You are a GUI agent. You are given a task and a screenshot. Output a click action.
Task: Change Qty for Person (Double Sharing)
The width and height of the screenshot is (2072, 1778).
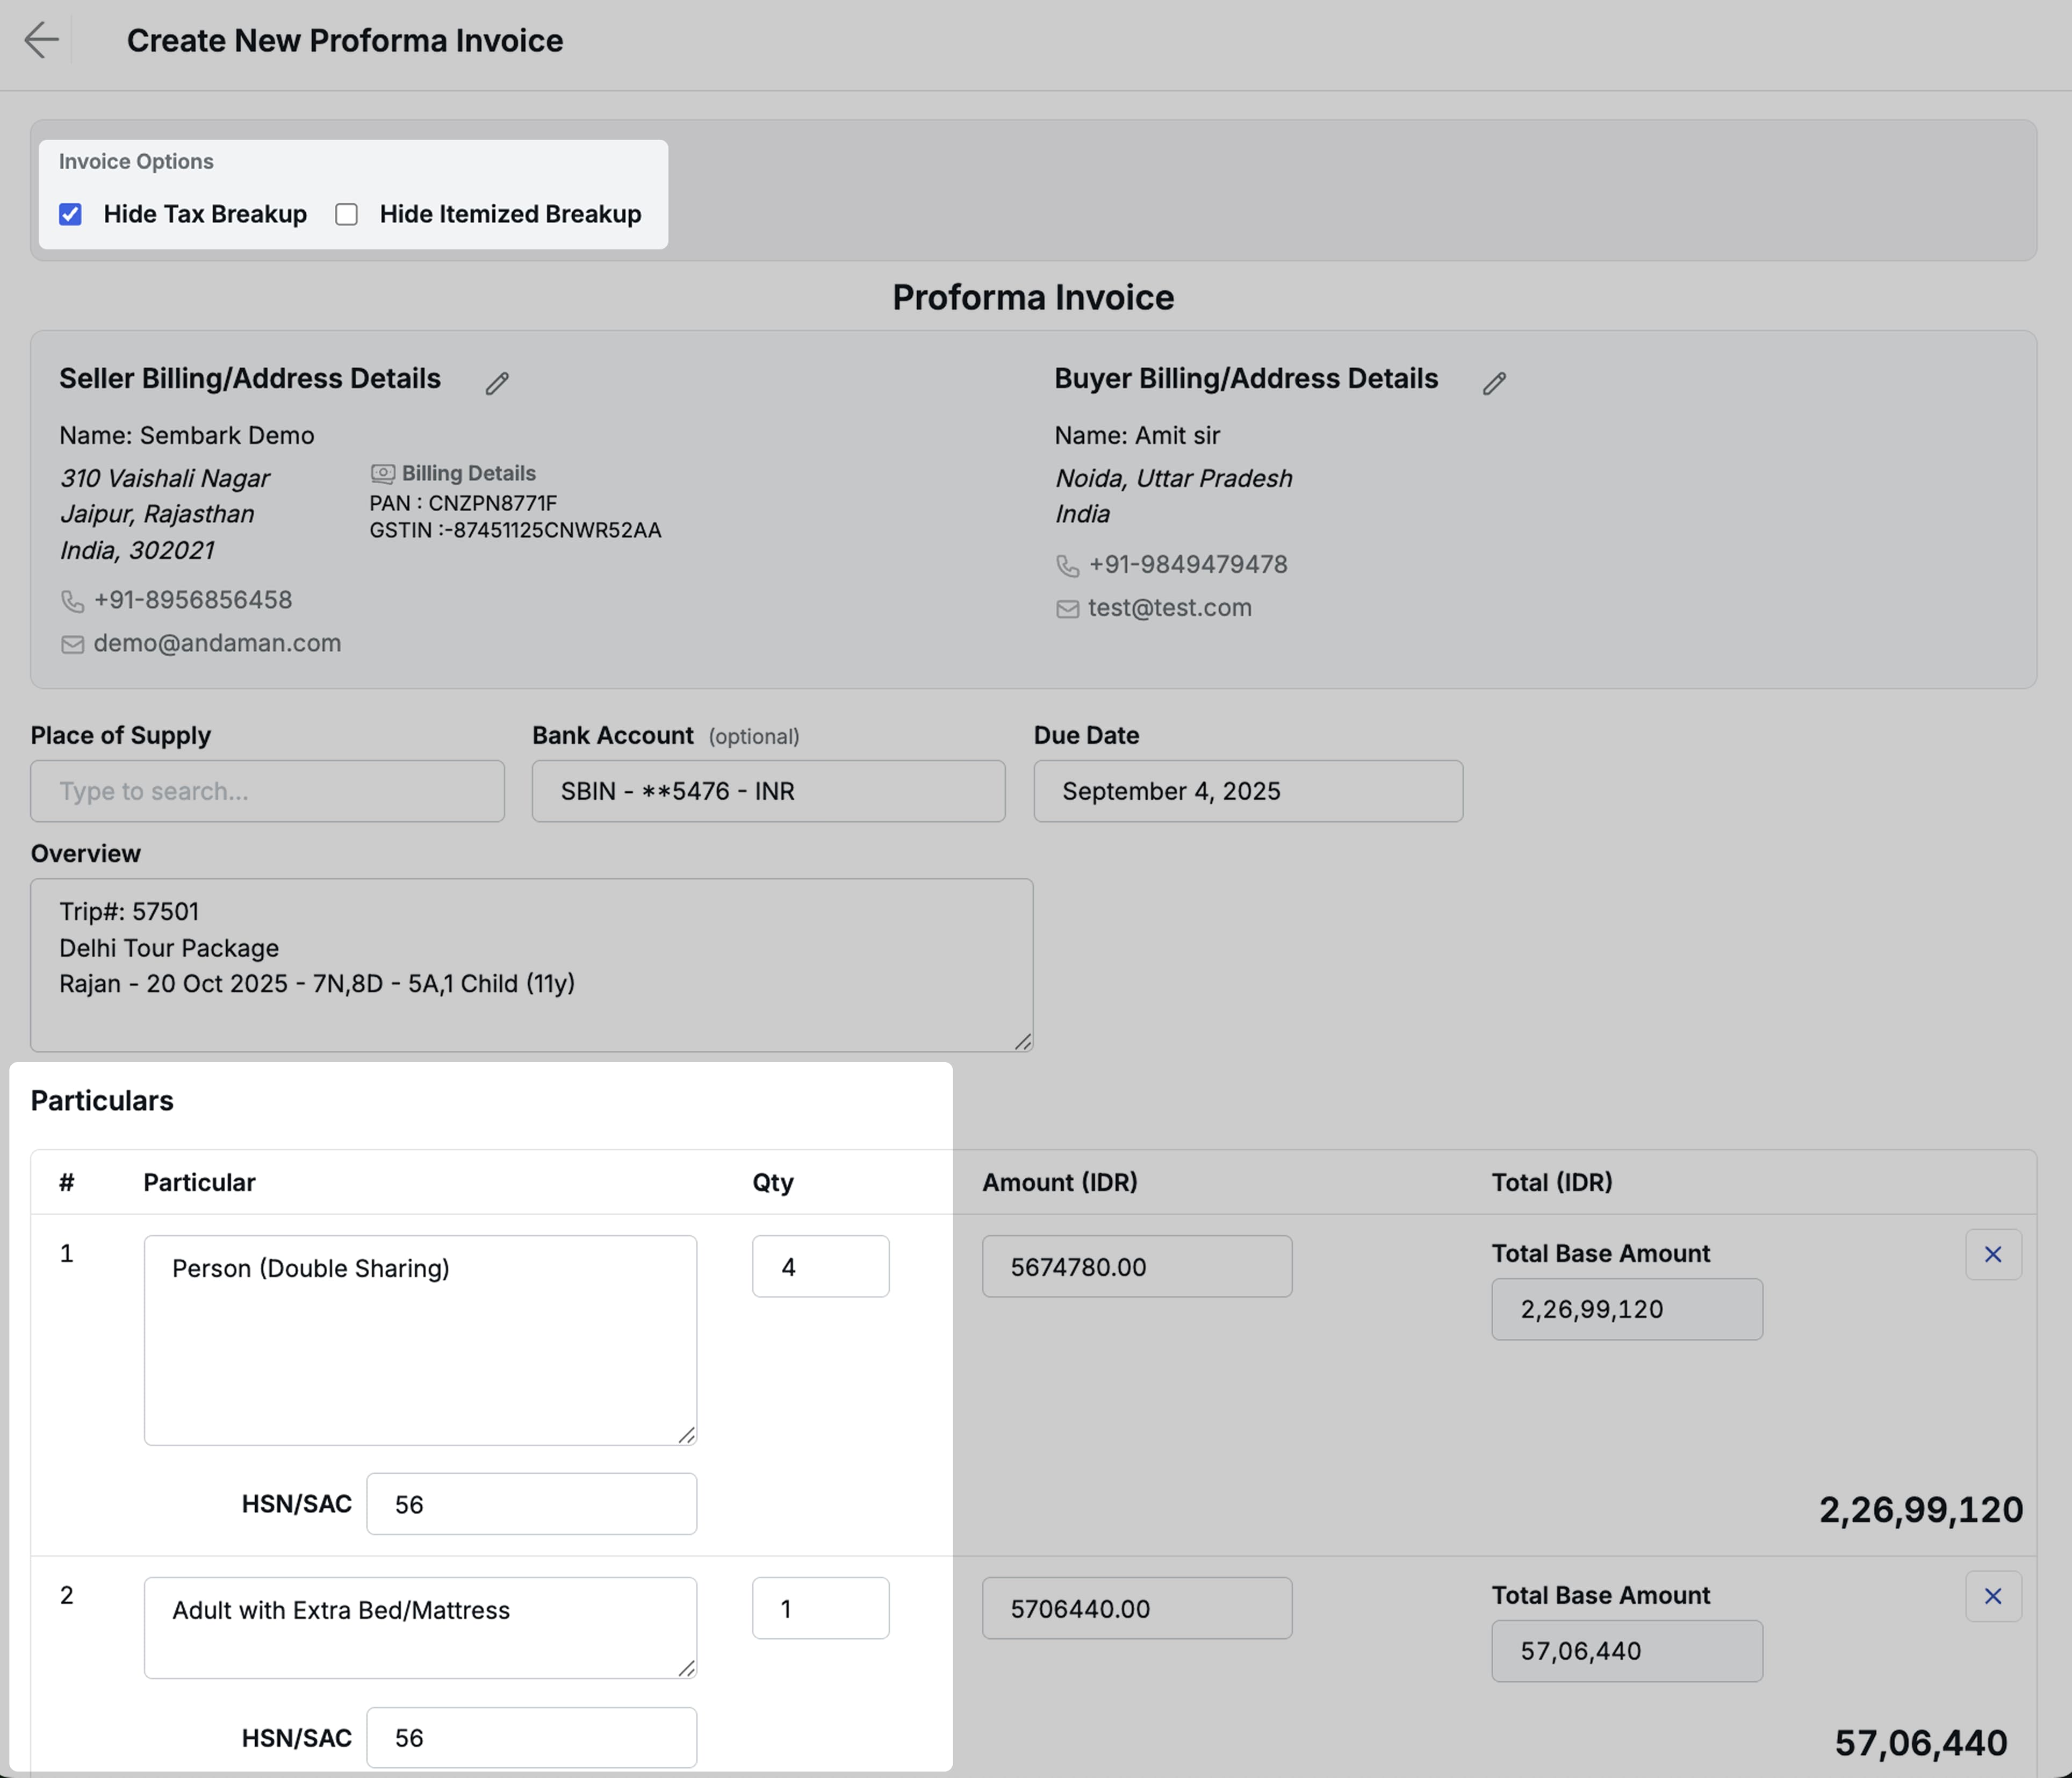point(820,1266)
